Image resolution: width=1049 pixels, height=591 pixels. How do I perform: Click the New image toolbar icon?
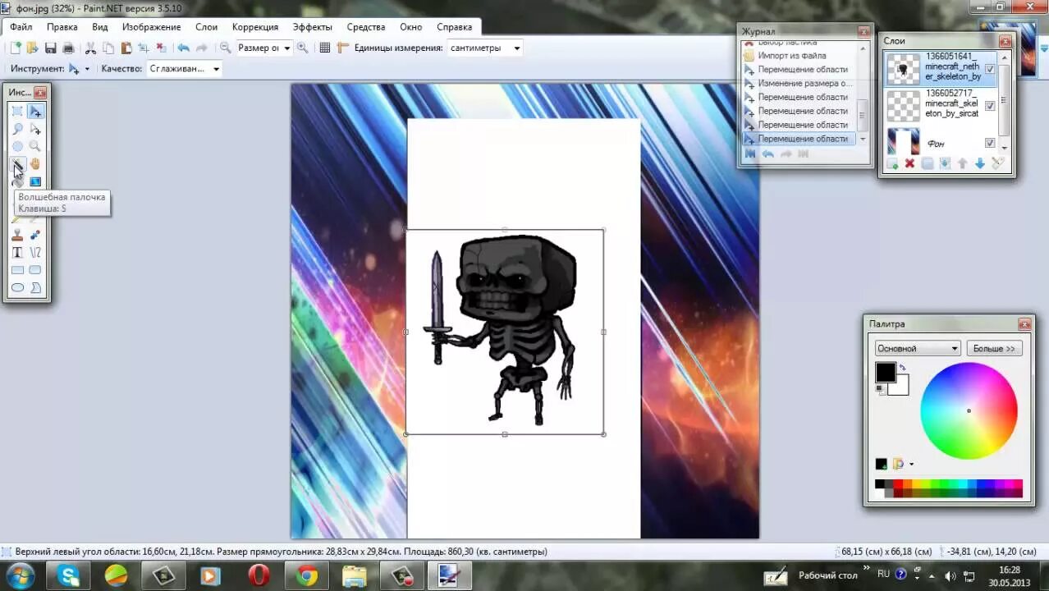click(x=16, y=48)
